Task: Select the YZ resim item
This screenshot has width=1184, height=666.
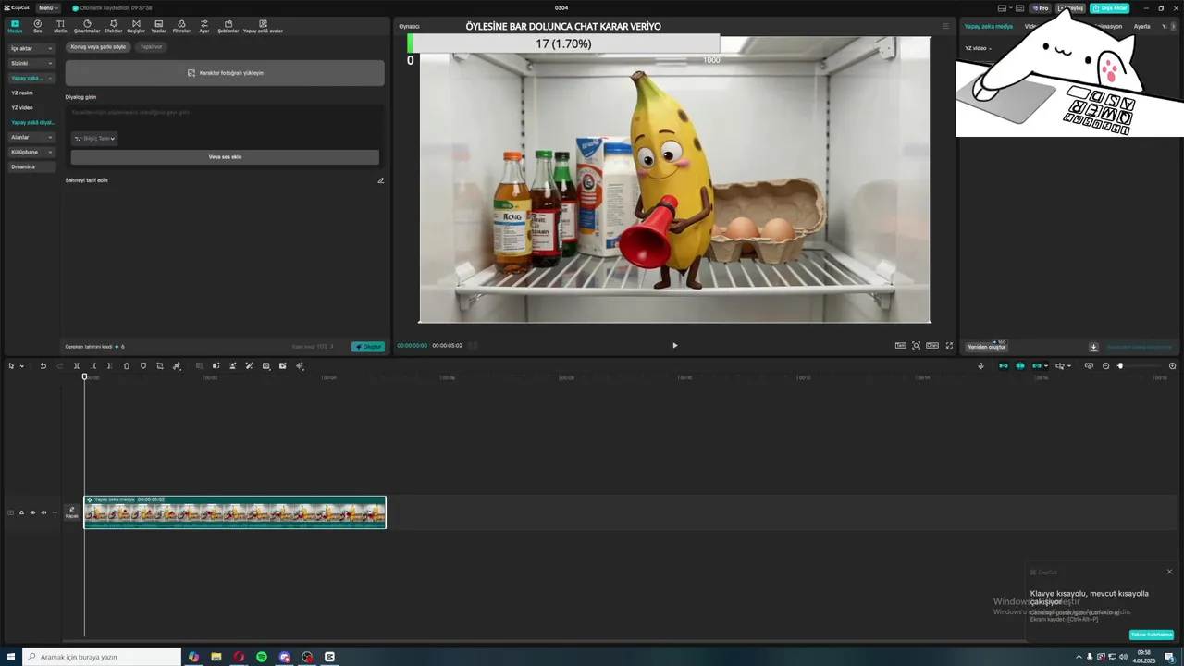Action: pos(22,92)
